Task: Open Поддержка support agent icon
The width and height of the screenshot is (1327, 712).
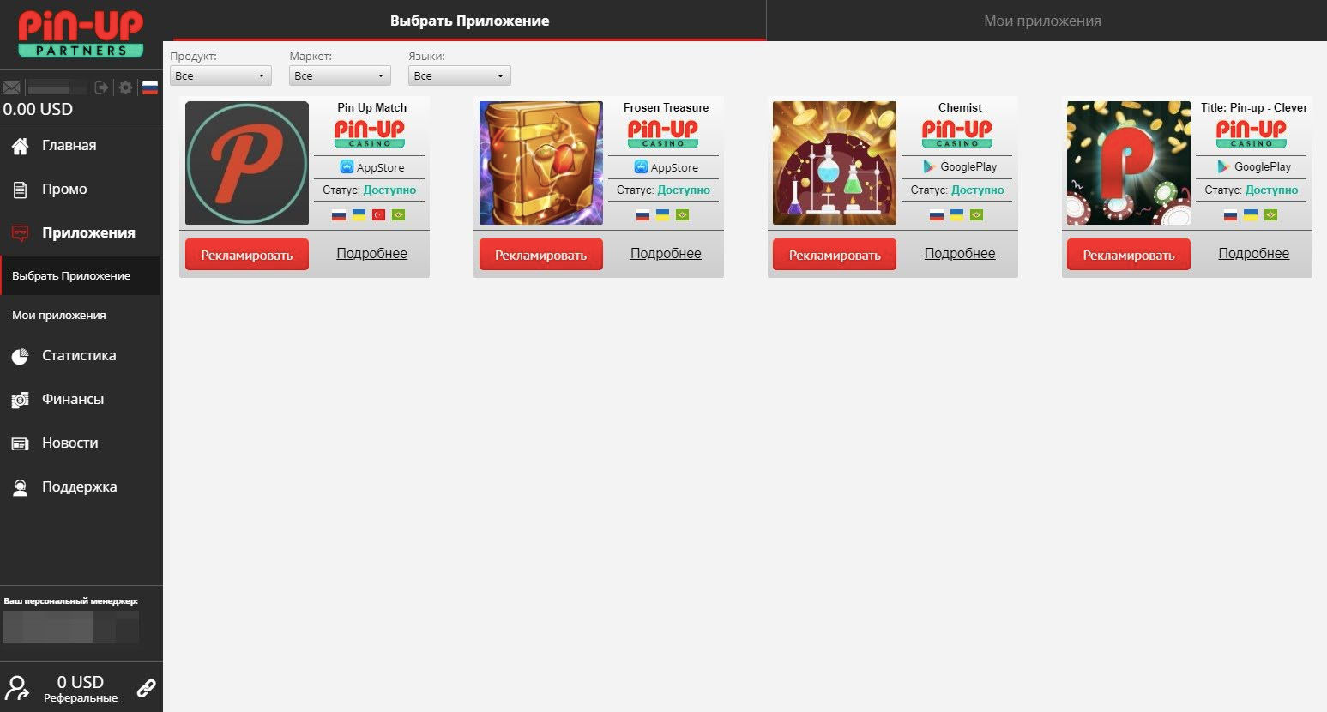Action: [x=20, y=487]
